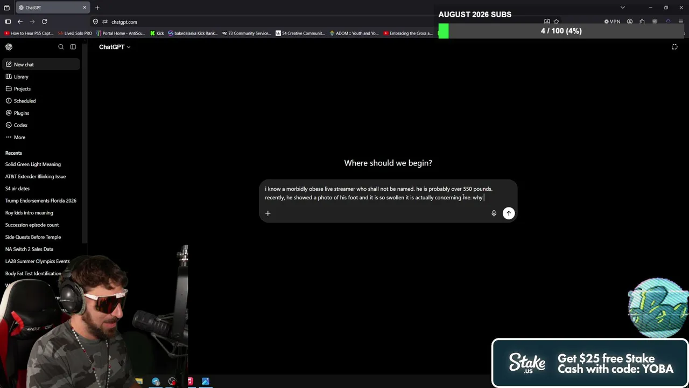Toggle temporary chat icon at top right
Image resolution: width=689 pixels, height=388 pixels.
[674, 47]
